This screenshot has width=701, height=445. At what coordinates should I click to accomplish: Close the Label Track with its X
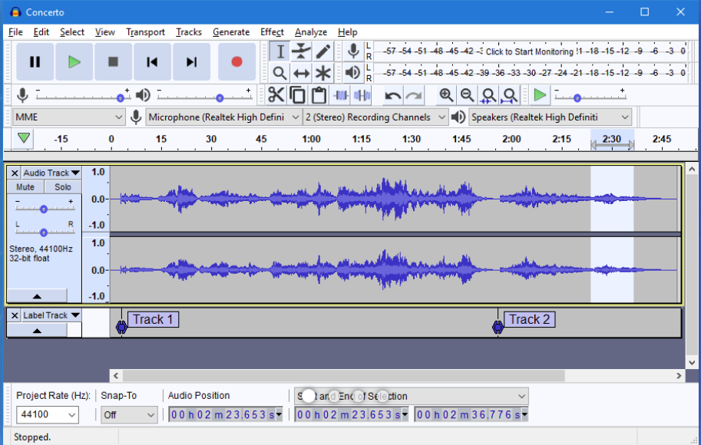coord(15,315)
